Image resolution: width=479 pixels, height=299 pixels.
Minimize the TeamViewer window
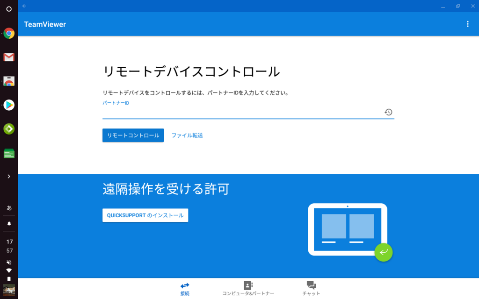(443, 6)
